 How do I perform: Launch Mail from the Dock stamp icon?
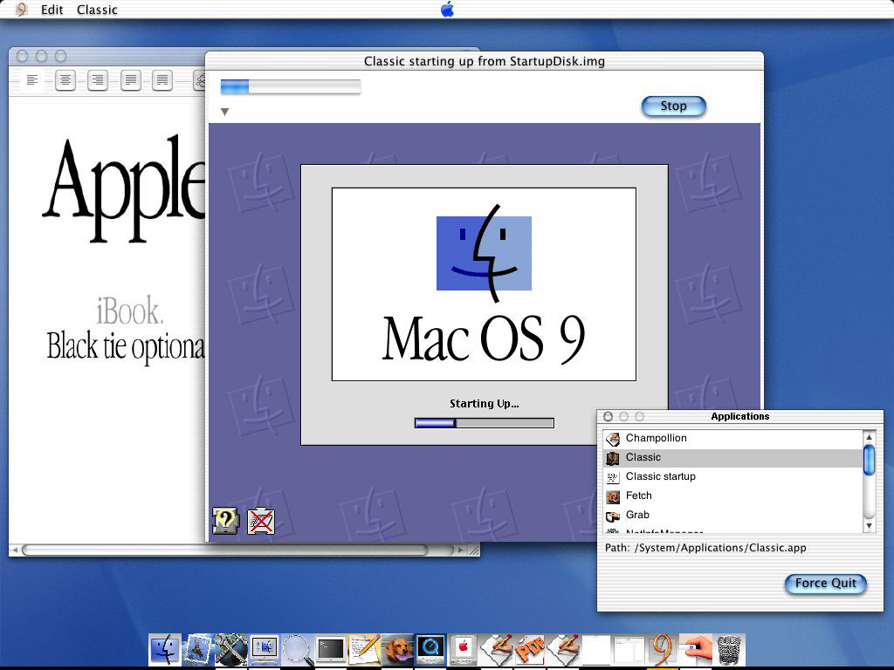coord(198,649)
